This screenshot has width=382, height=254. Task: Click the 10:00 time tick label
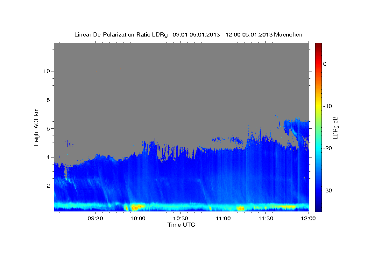[138, 218]
